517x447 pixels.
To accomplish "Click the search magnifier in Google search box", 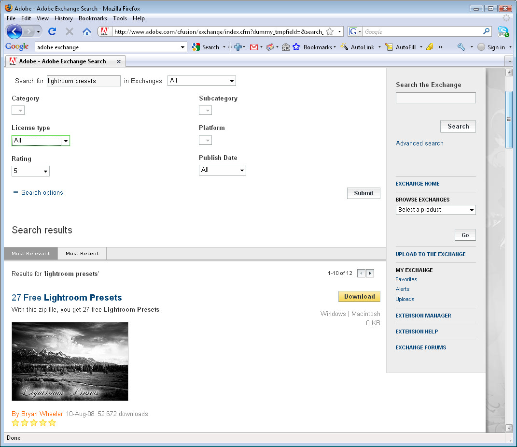I will click(x=486, y=31).
